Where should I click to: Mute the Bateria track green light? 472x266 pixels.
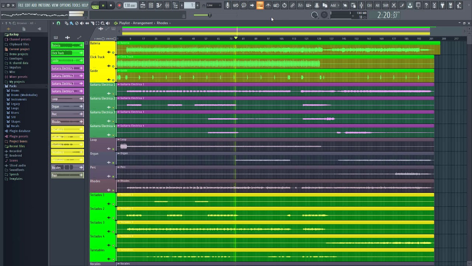pyautogui.click(x=113, y=52)
